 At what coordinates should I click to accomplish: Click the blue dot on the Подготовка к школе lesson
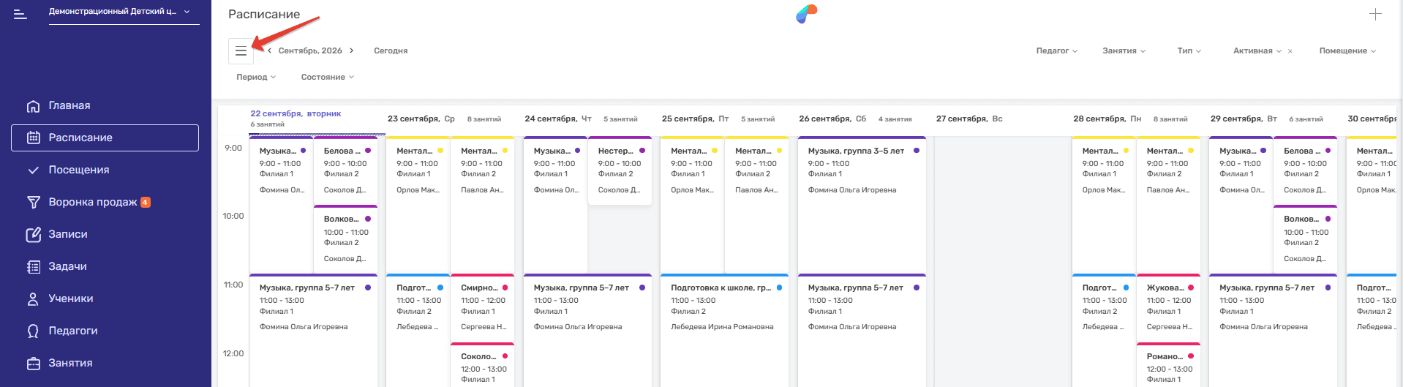tap(779, 288)
